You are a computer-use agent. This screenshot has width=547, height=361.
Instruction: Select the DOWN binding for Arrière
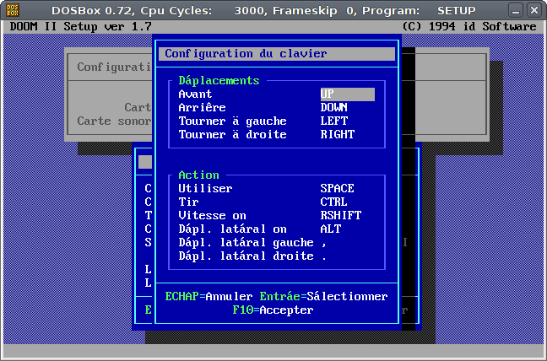pyautogui.click(x=333, y=108)
